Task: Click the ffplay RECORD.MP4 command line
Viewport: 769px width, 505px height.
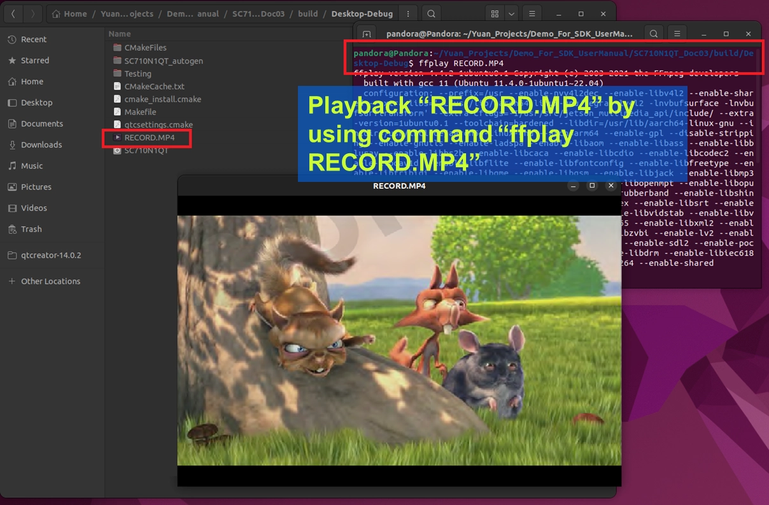Action: pos(461,64)
